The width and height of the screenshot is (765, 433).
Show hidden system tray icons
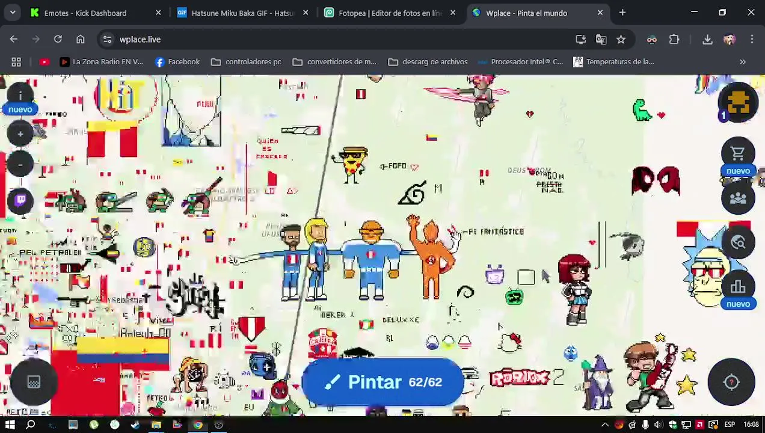coord(605,425)
